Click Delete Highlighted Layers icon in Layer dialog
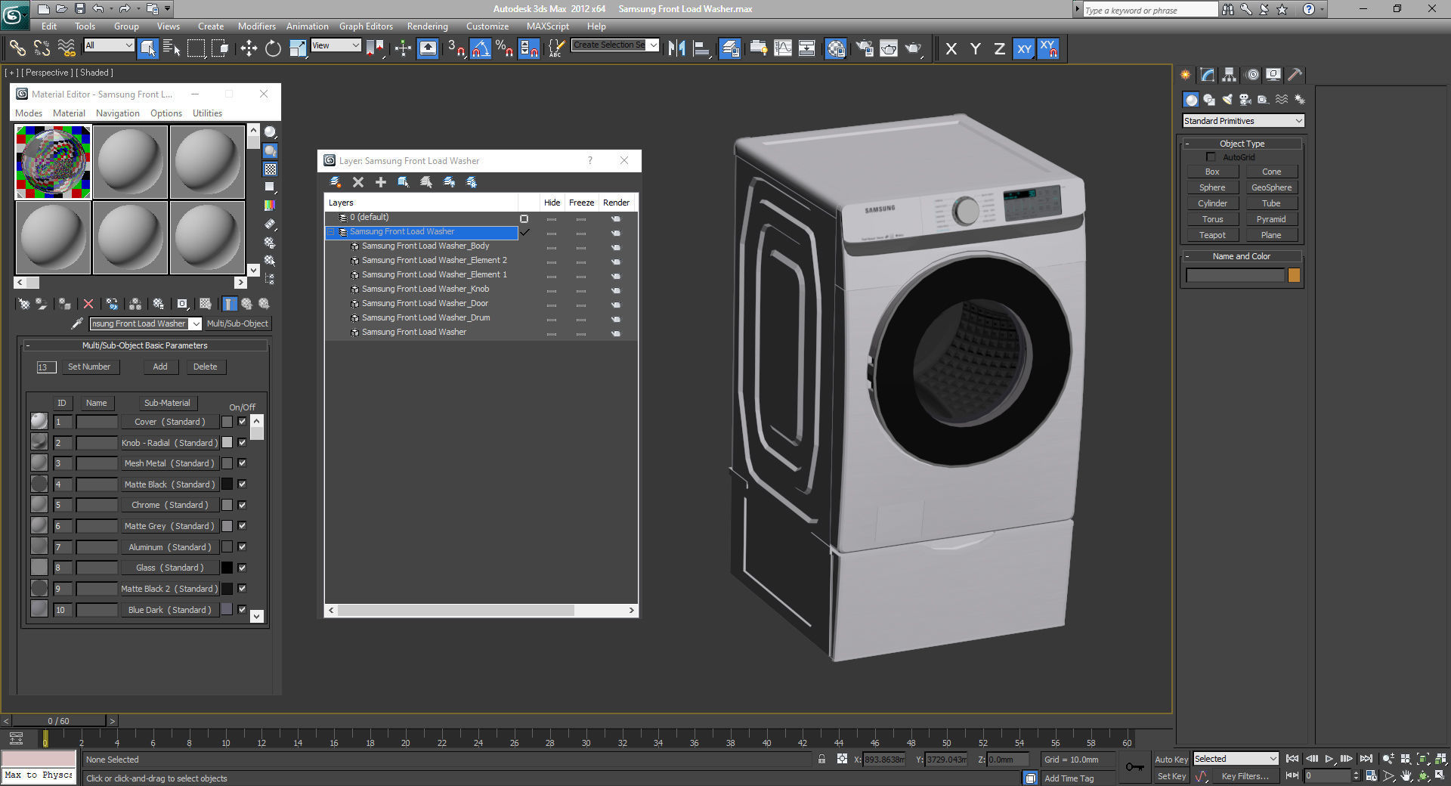Image resolution: width=1451 pixels, height=786 pixels. coord(358,182)
